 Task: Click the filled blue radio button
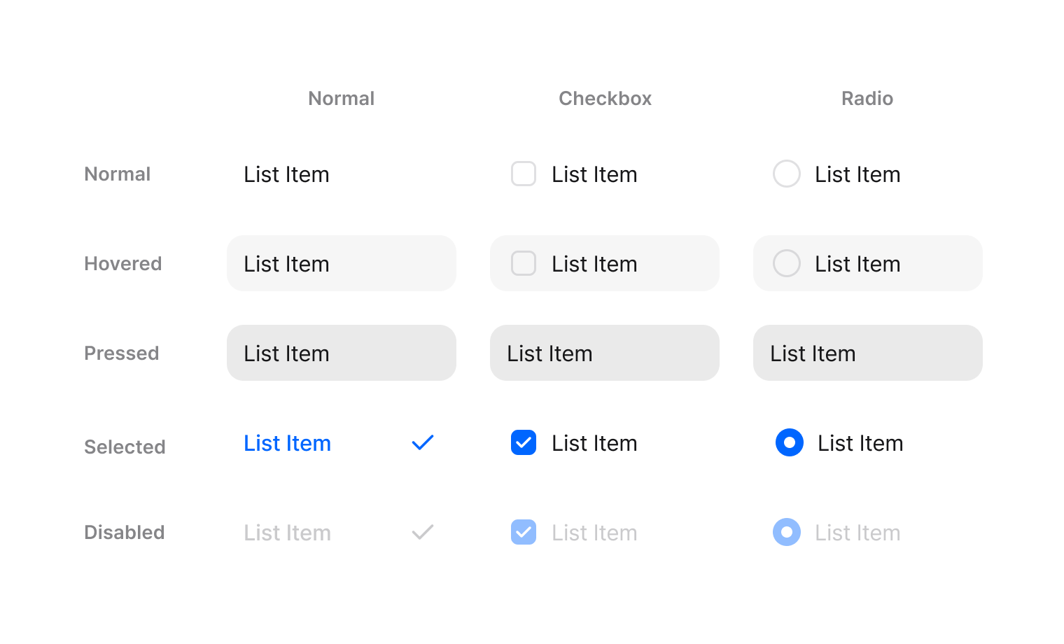coord(790,442)
